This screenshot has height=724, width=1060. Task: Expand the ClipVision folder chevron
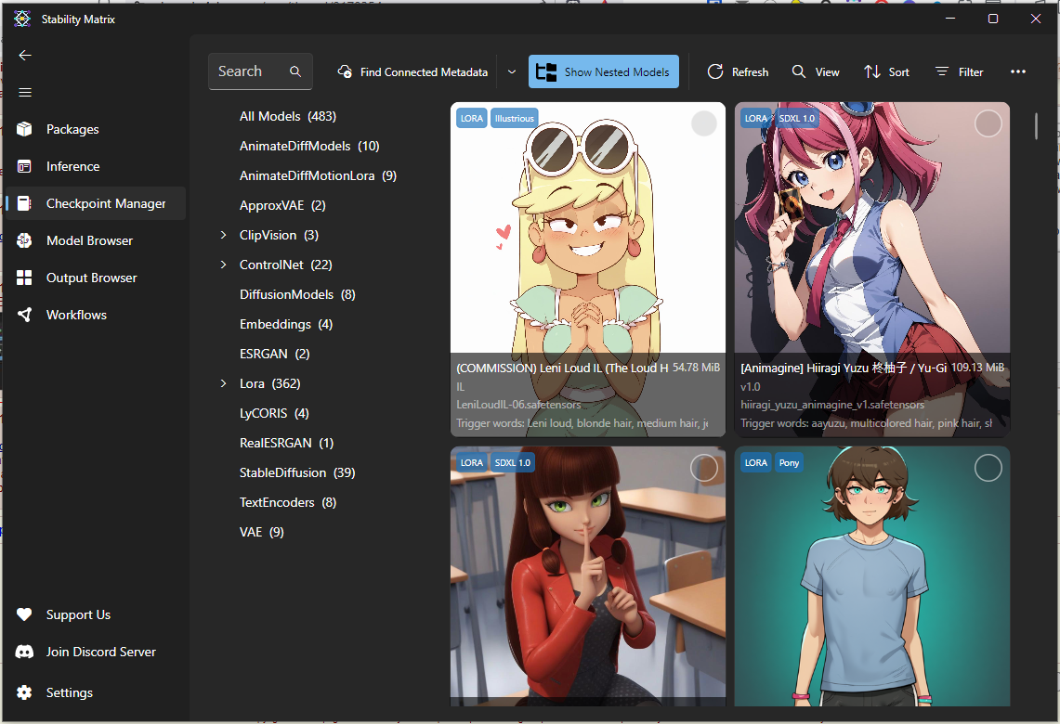coord(224,235)
